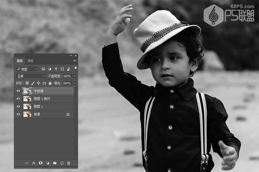Screen dimensions: 259x172
Task: Filter layers by adjustment layer type
Action: [x=49, y=69]
